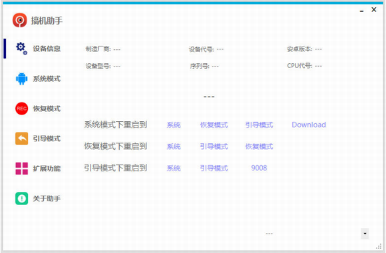Screen dimensions: 386x253
Task: Minimize the 搞机助手 window
Action: [x=361, y=11]
